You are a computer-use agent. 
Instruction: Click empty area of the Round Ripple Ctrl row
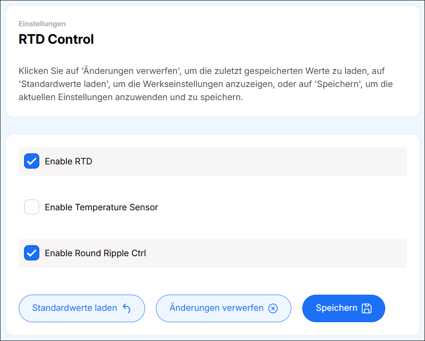tap(284, 253)
